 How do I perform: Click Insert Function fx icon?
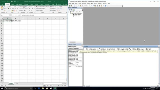coord(19,15)
